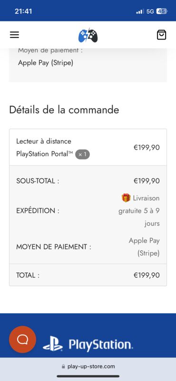Tap the 5G network indicator
This screenshot has height=381, width=176.
(x=150, y=11)
